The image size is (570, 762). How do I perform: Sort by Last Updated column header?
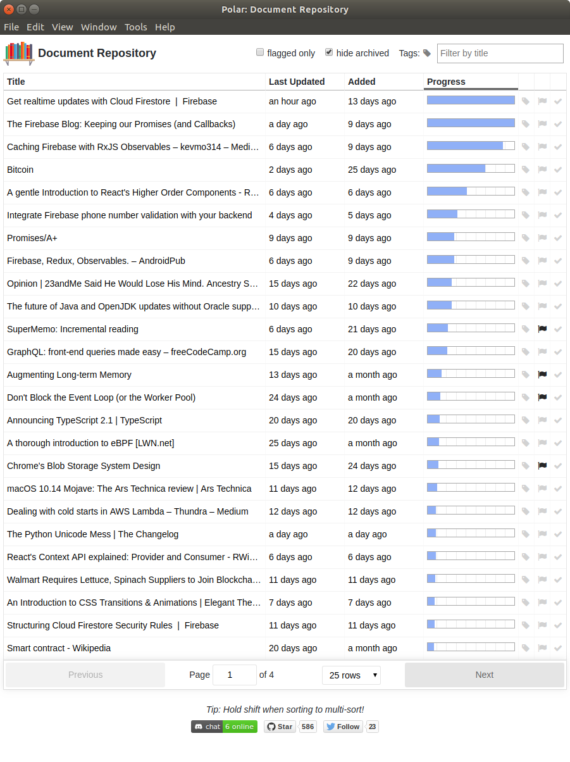coord(305,82)
